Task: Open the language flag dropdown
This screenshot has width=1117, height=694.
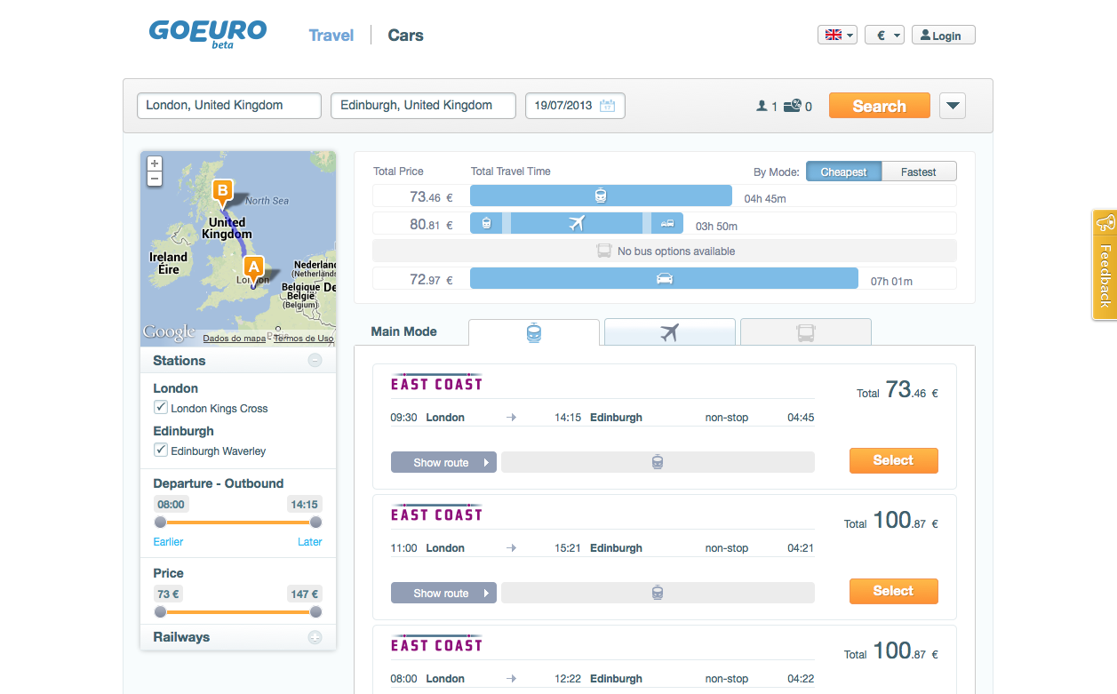Action: pos(838,35)
